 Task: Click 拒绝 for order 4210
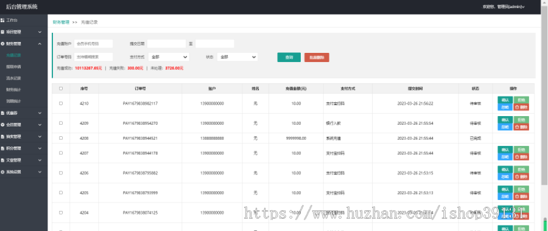click(x=521, y=100)
